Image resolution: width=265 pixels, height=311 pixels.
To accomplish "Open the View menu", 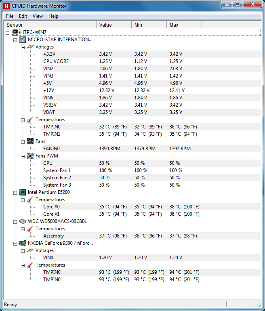I will click(38, 16).
